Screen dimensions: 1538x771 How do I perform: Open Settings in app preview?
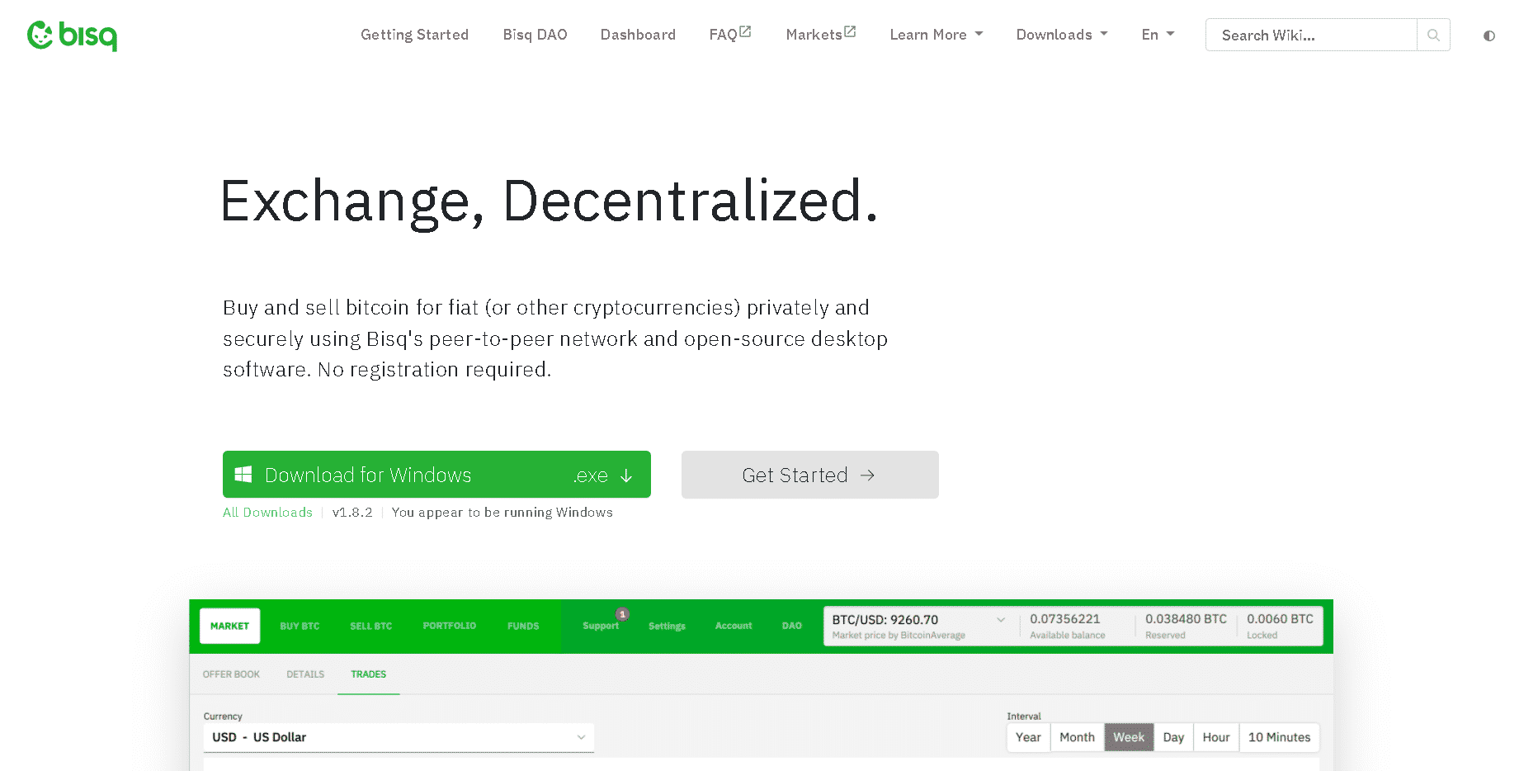[667, 626]
